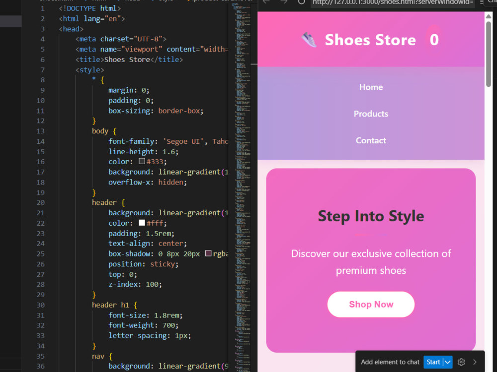Screen dimensions: 497x372
Task: Open the Start button dropdown arrow
Action: pyautogui.click(x=448, y=362)
